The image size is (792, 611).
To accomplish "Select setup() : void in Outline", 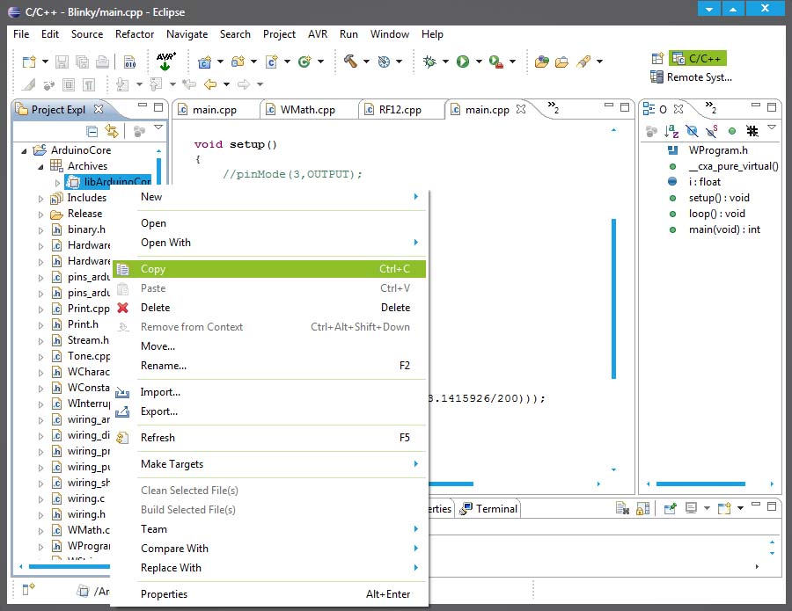I will (719, 199).
